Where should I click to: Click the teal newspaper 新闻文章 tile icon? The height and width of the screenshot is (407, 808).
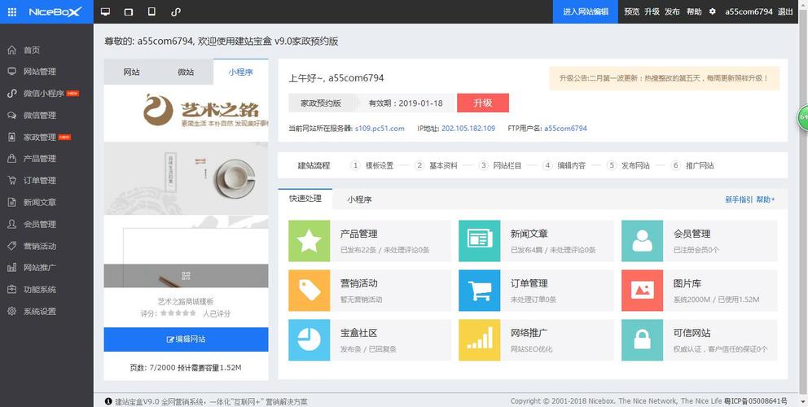479,241
